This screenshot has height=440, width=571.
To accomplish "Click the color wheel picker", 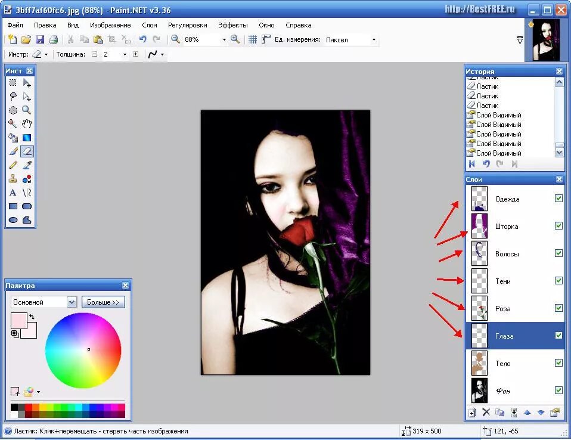I will (x=83, y=351).
